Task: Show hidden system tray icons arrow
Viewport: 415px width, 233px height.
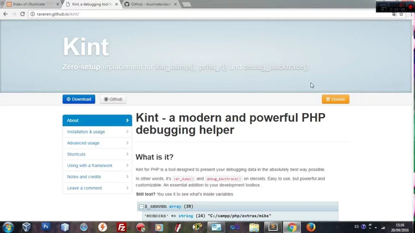Action: [x=376, y=227]
